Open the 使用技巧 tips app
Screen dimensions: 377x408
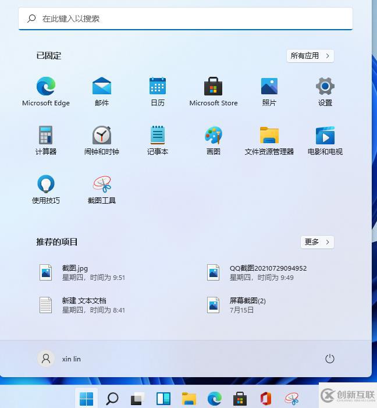[x=46, y=189]
